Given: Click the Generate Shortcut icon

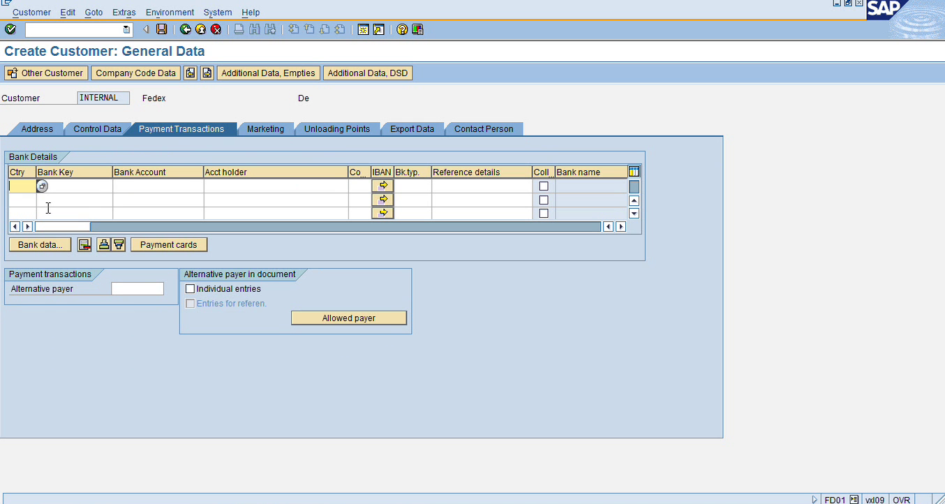Looking at the screenshot, I should click(x=378, y=29).
